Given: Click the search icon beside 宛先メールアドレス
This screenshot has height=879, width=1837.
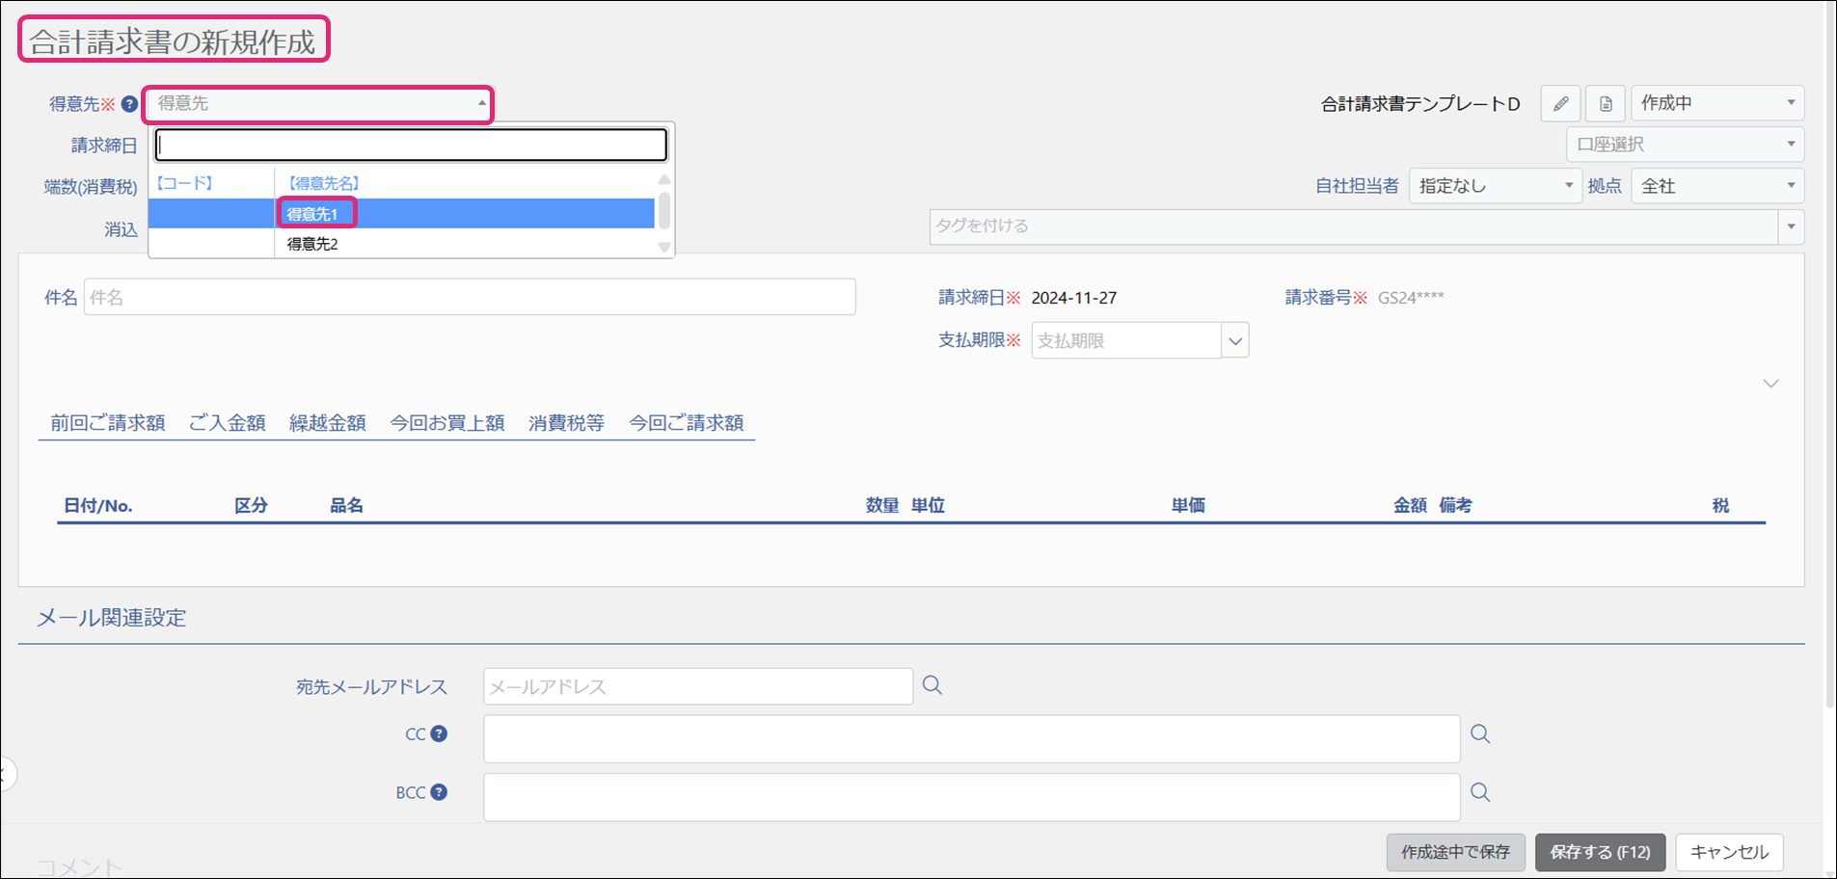Looking at the screenshot, I should [x=932, y=685].
